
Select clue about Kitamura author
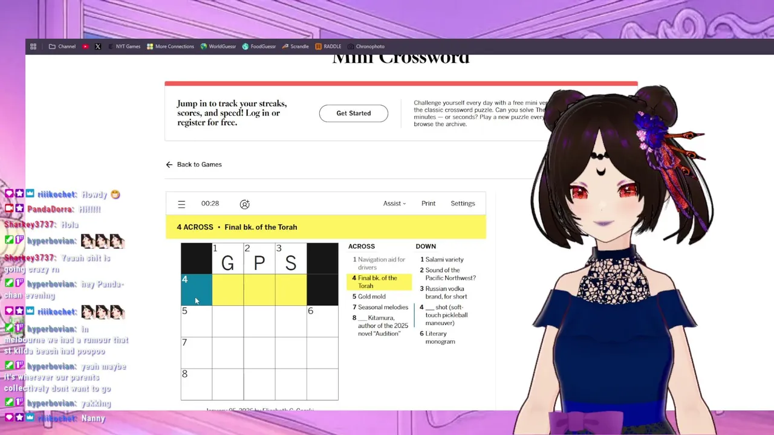(380, 326)
